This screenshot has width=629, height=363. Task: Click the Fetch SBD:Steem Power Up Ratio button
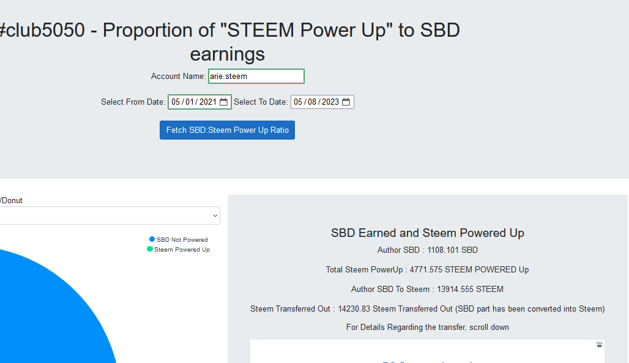(x=227, y=130)
